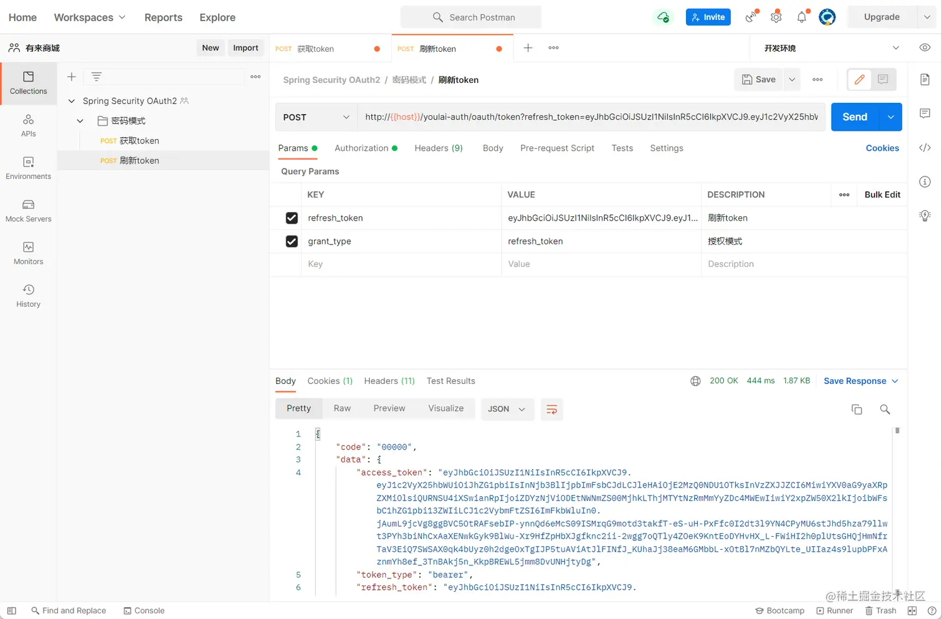942x619 pixels.
Task: Open the HTTP method POST dropdown
Action: [316, 117]
